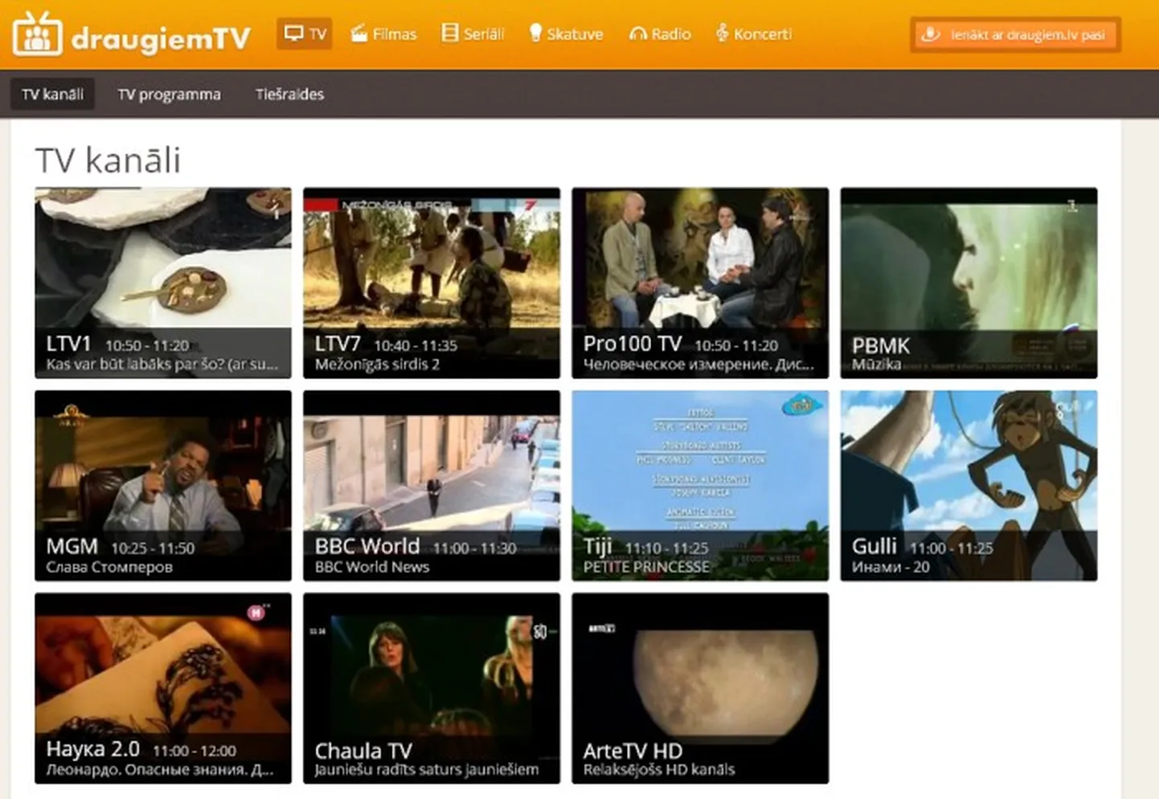This screenshot has width=1159, height=799.
Task: Click program title 'Инами - 20'
Action: pyautogui.click(x=891, y=567)
